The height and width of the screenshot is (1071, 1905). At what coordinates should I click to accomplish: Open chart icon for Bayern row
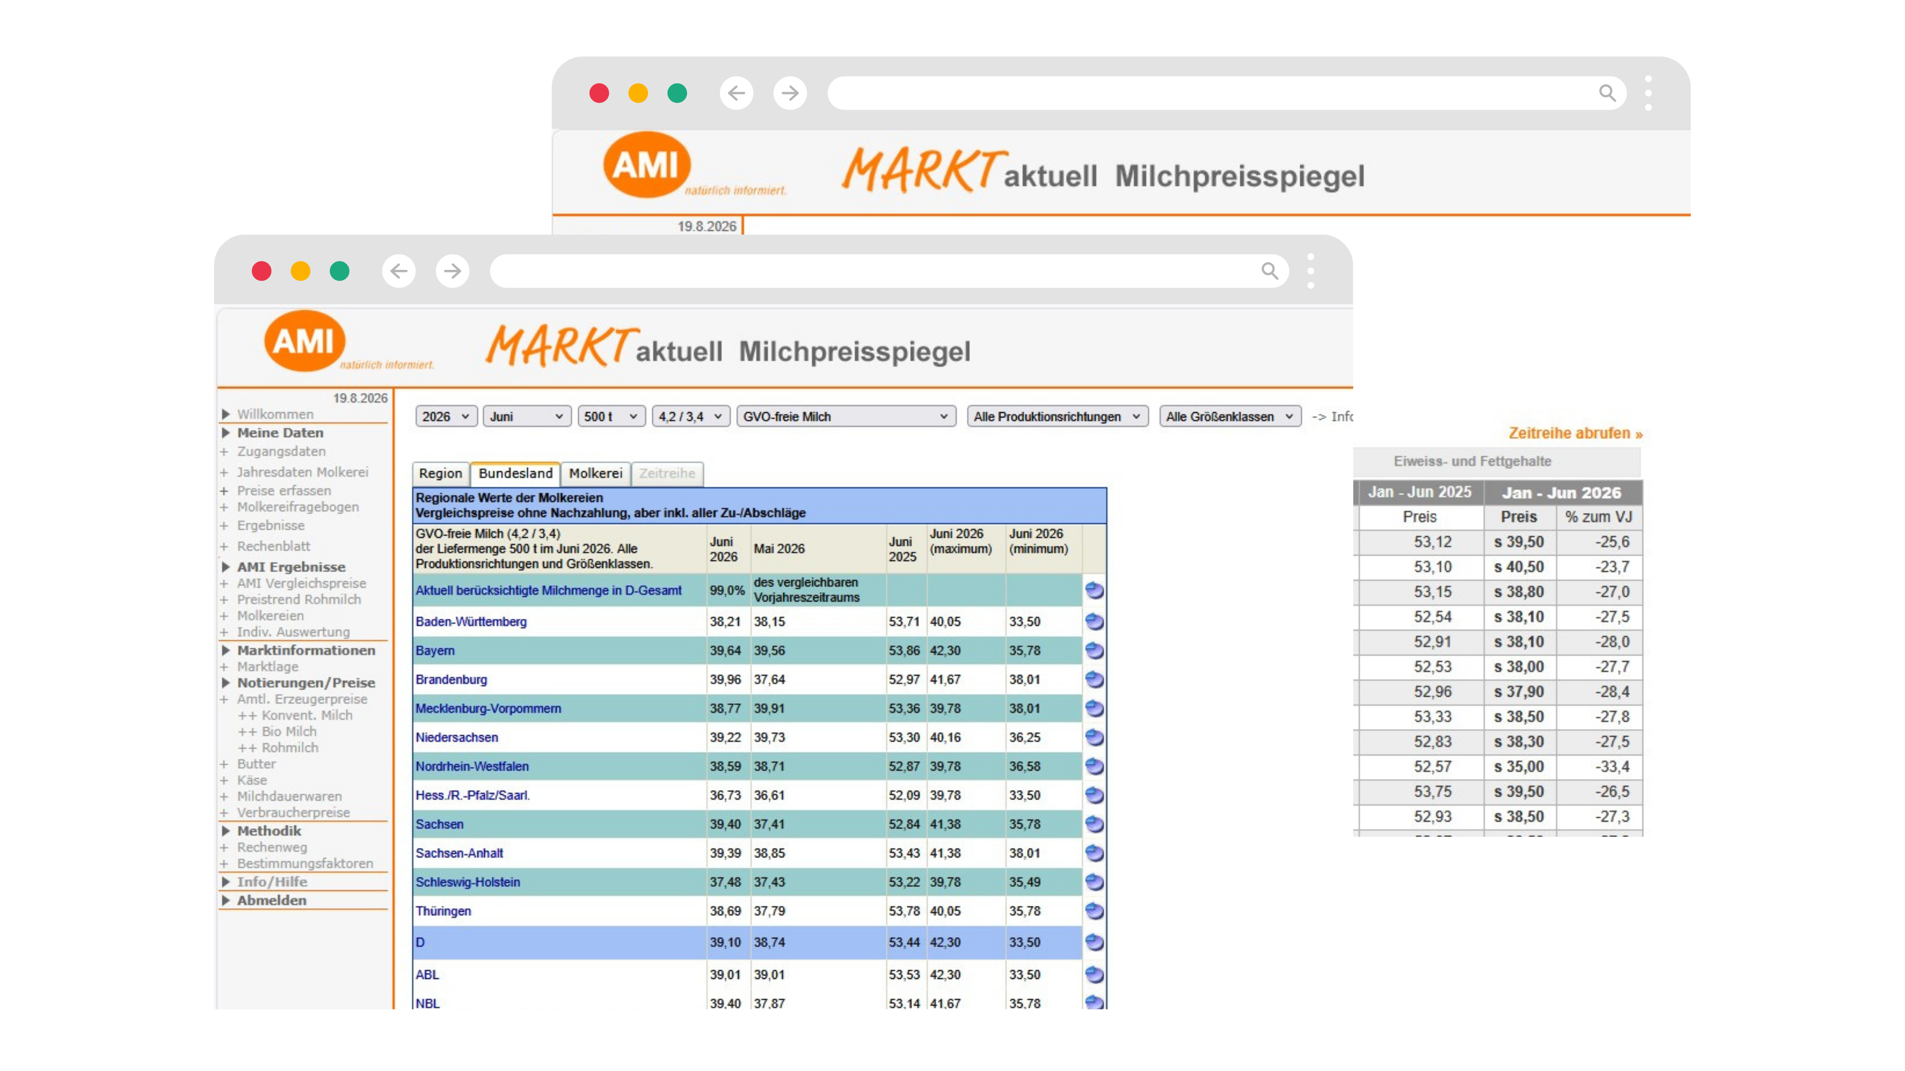1094,650
